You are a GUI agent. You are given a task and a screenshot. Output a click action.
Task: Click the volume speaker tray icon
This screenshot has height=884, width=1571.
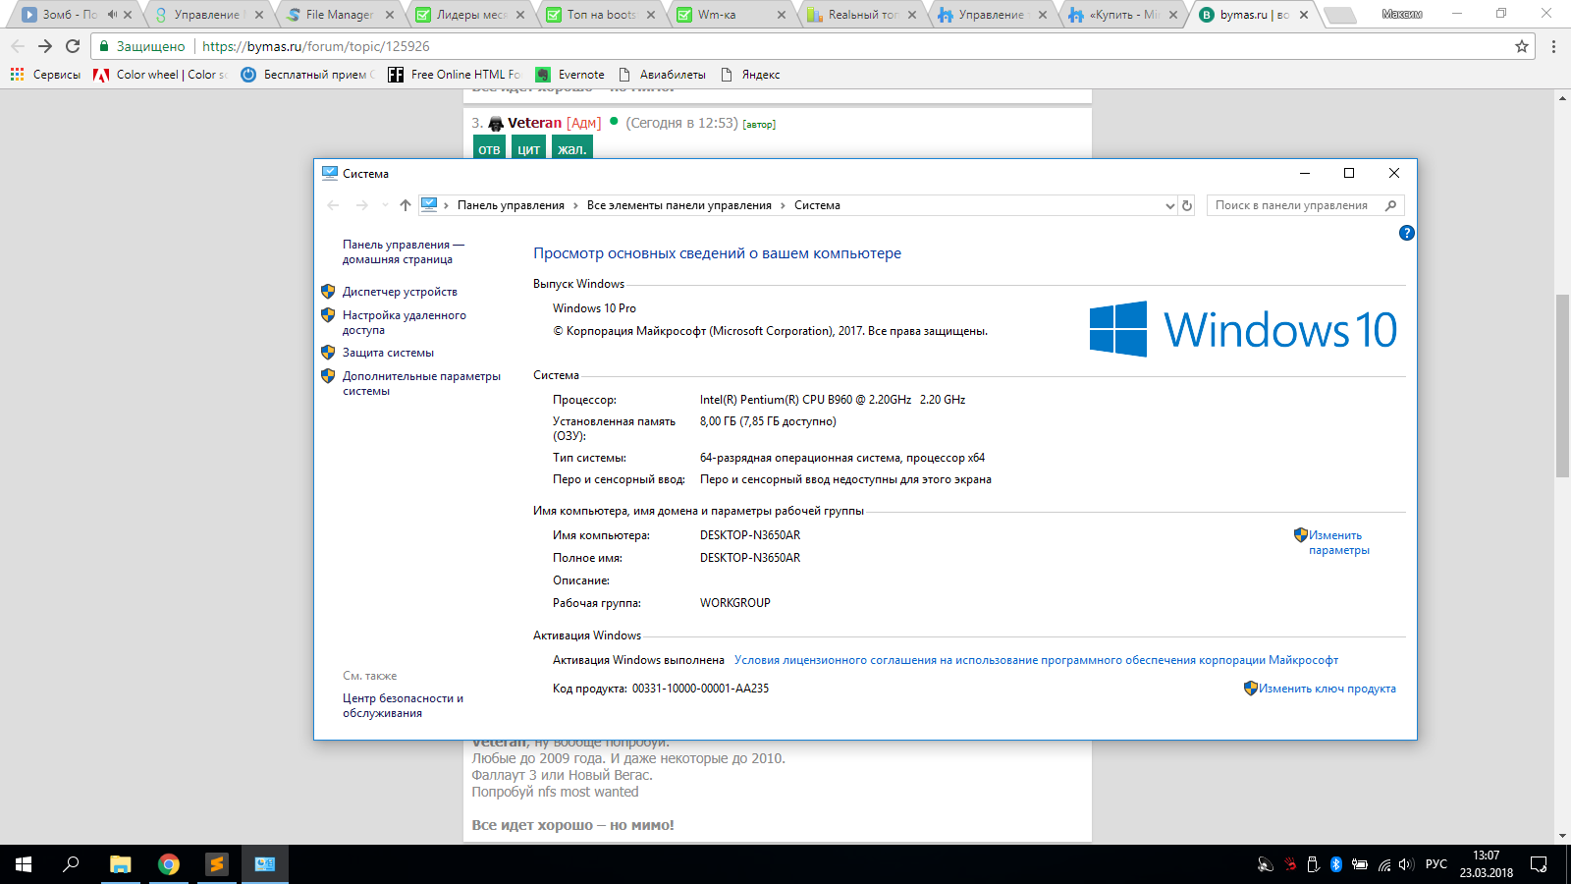(x=1406, y=864)
